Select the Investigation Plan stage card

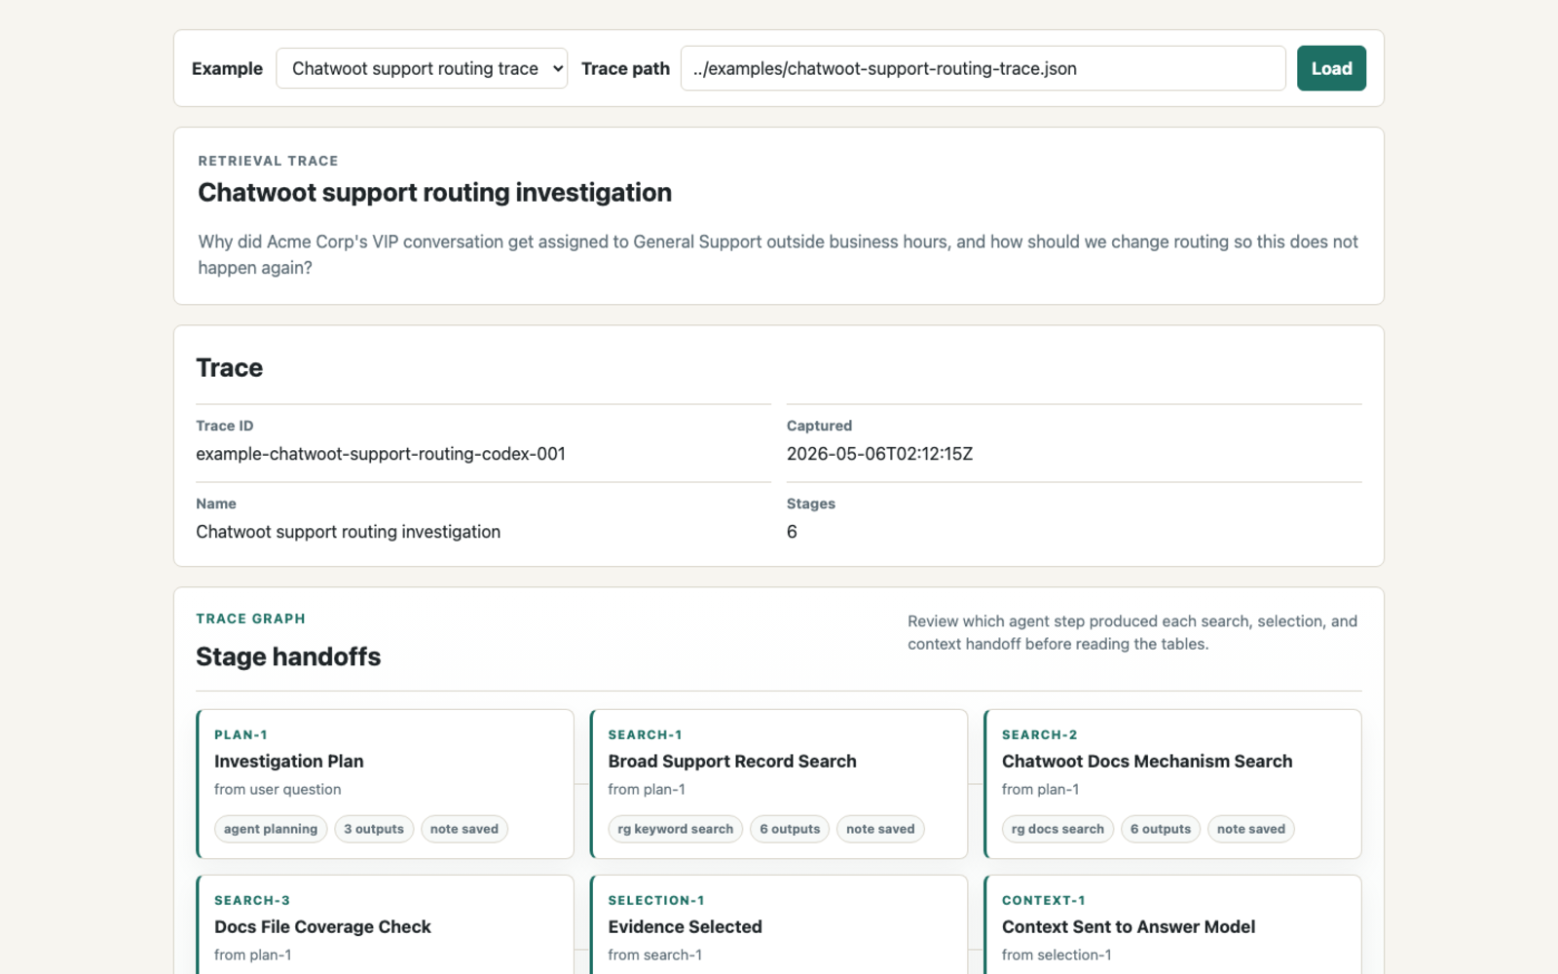click(386, 784)
